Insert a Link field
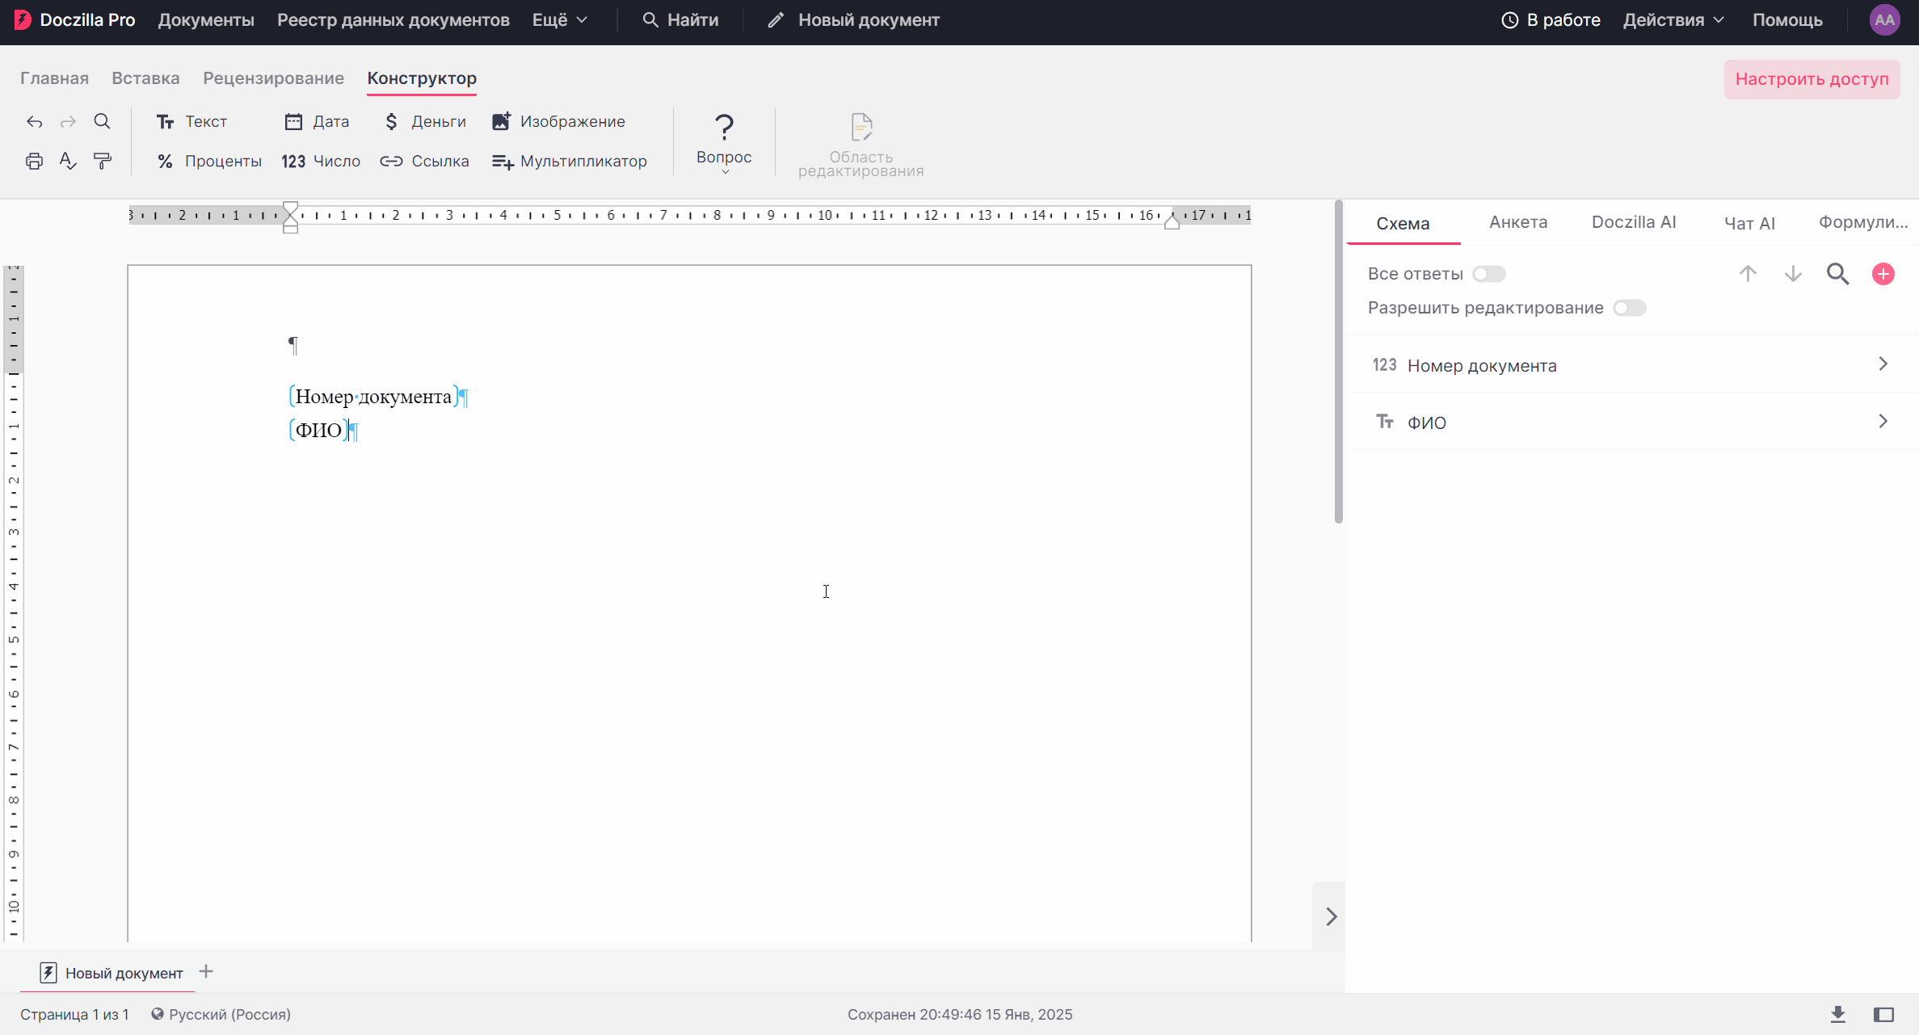1919x1035 pixels. 425,161
